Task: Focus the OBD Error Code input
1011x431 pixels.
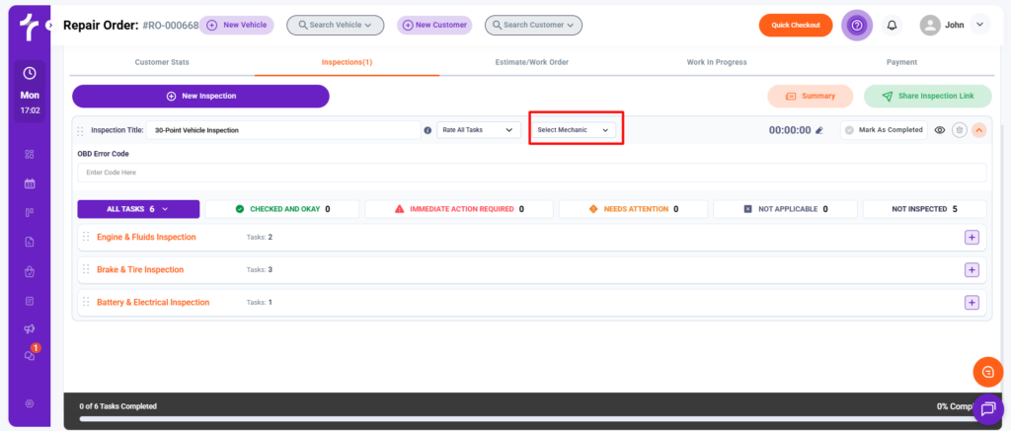Action: pos(532,173)
